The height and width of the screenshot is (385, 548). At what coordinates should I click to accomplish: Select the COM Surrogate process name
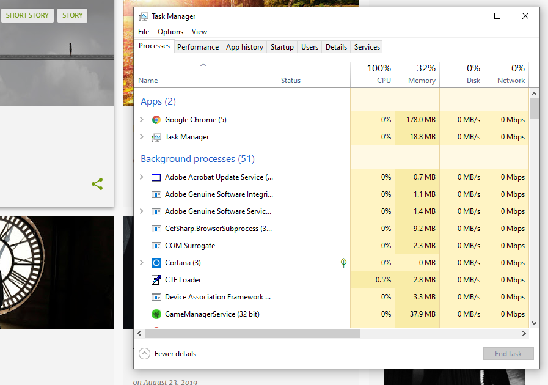(x=190, y=246)
